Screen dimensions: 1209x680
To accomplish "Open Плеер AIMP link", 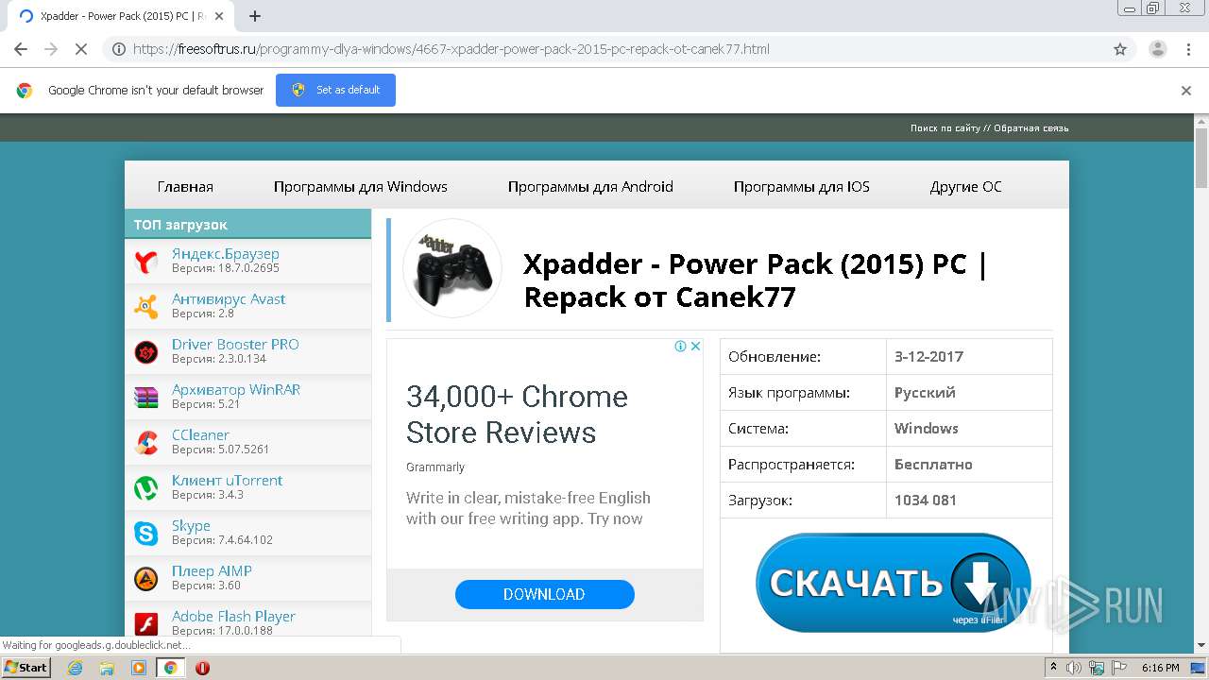I will (x=212, y=571).
